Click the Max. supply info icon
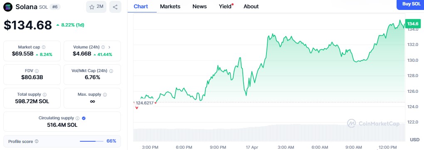This screenshot has height=150, width=424. pyautogui.click(x=105, y=95)
